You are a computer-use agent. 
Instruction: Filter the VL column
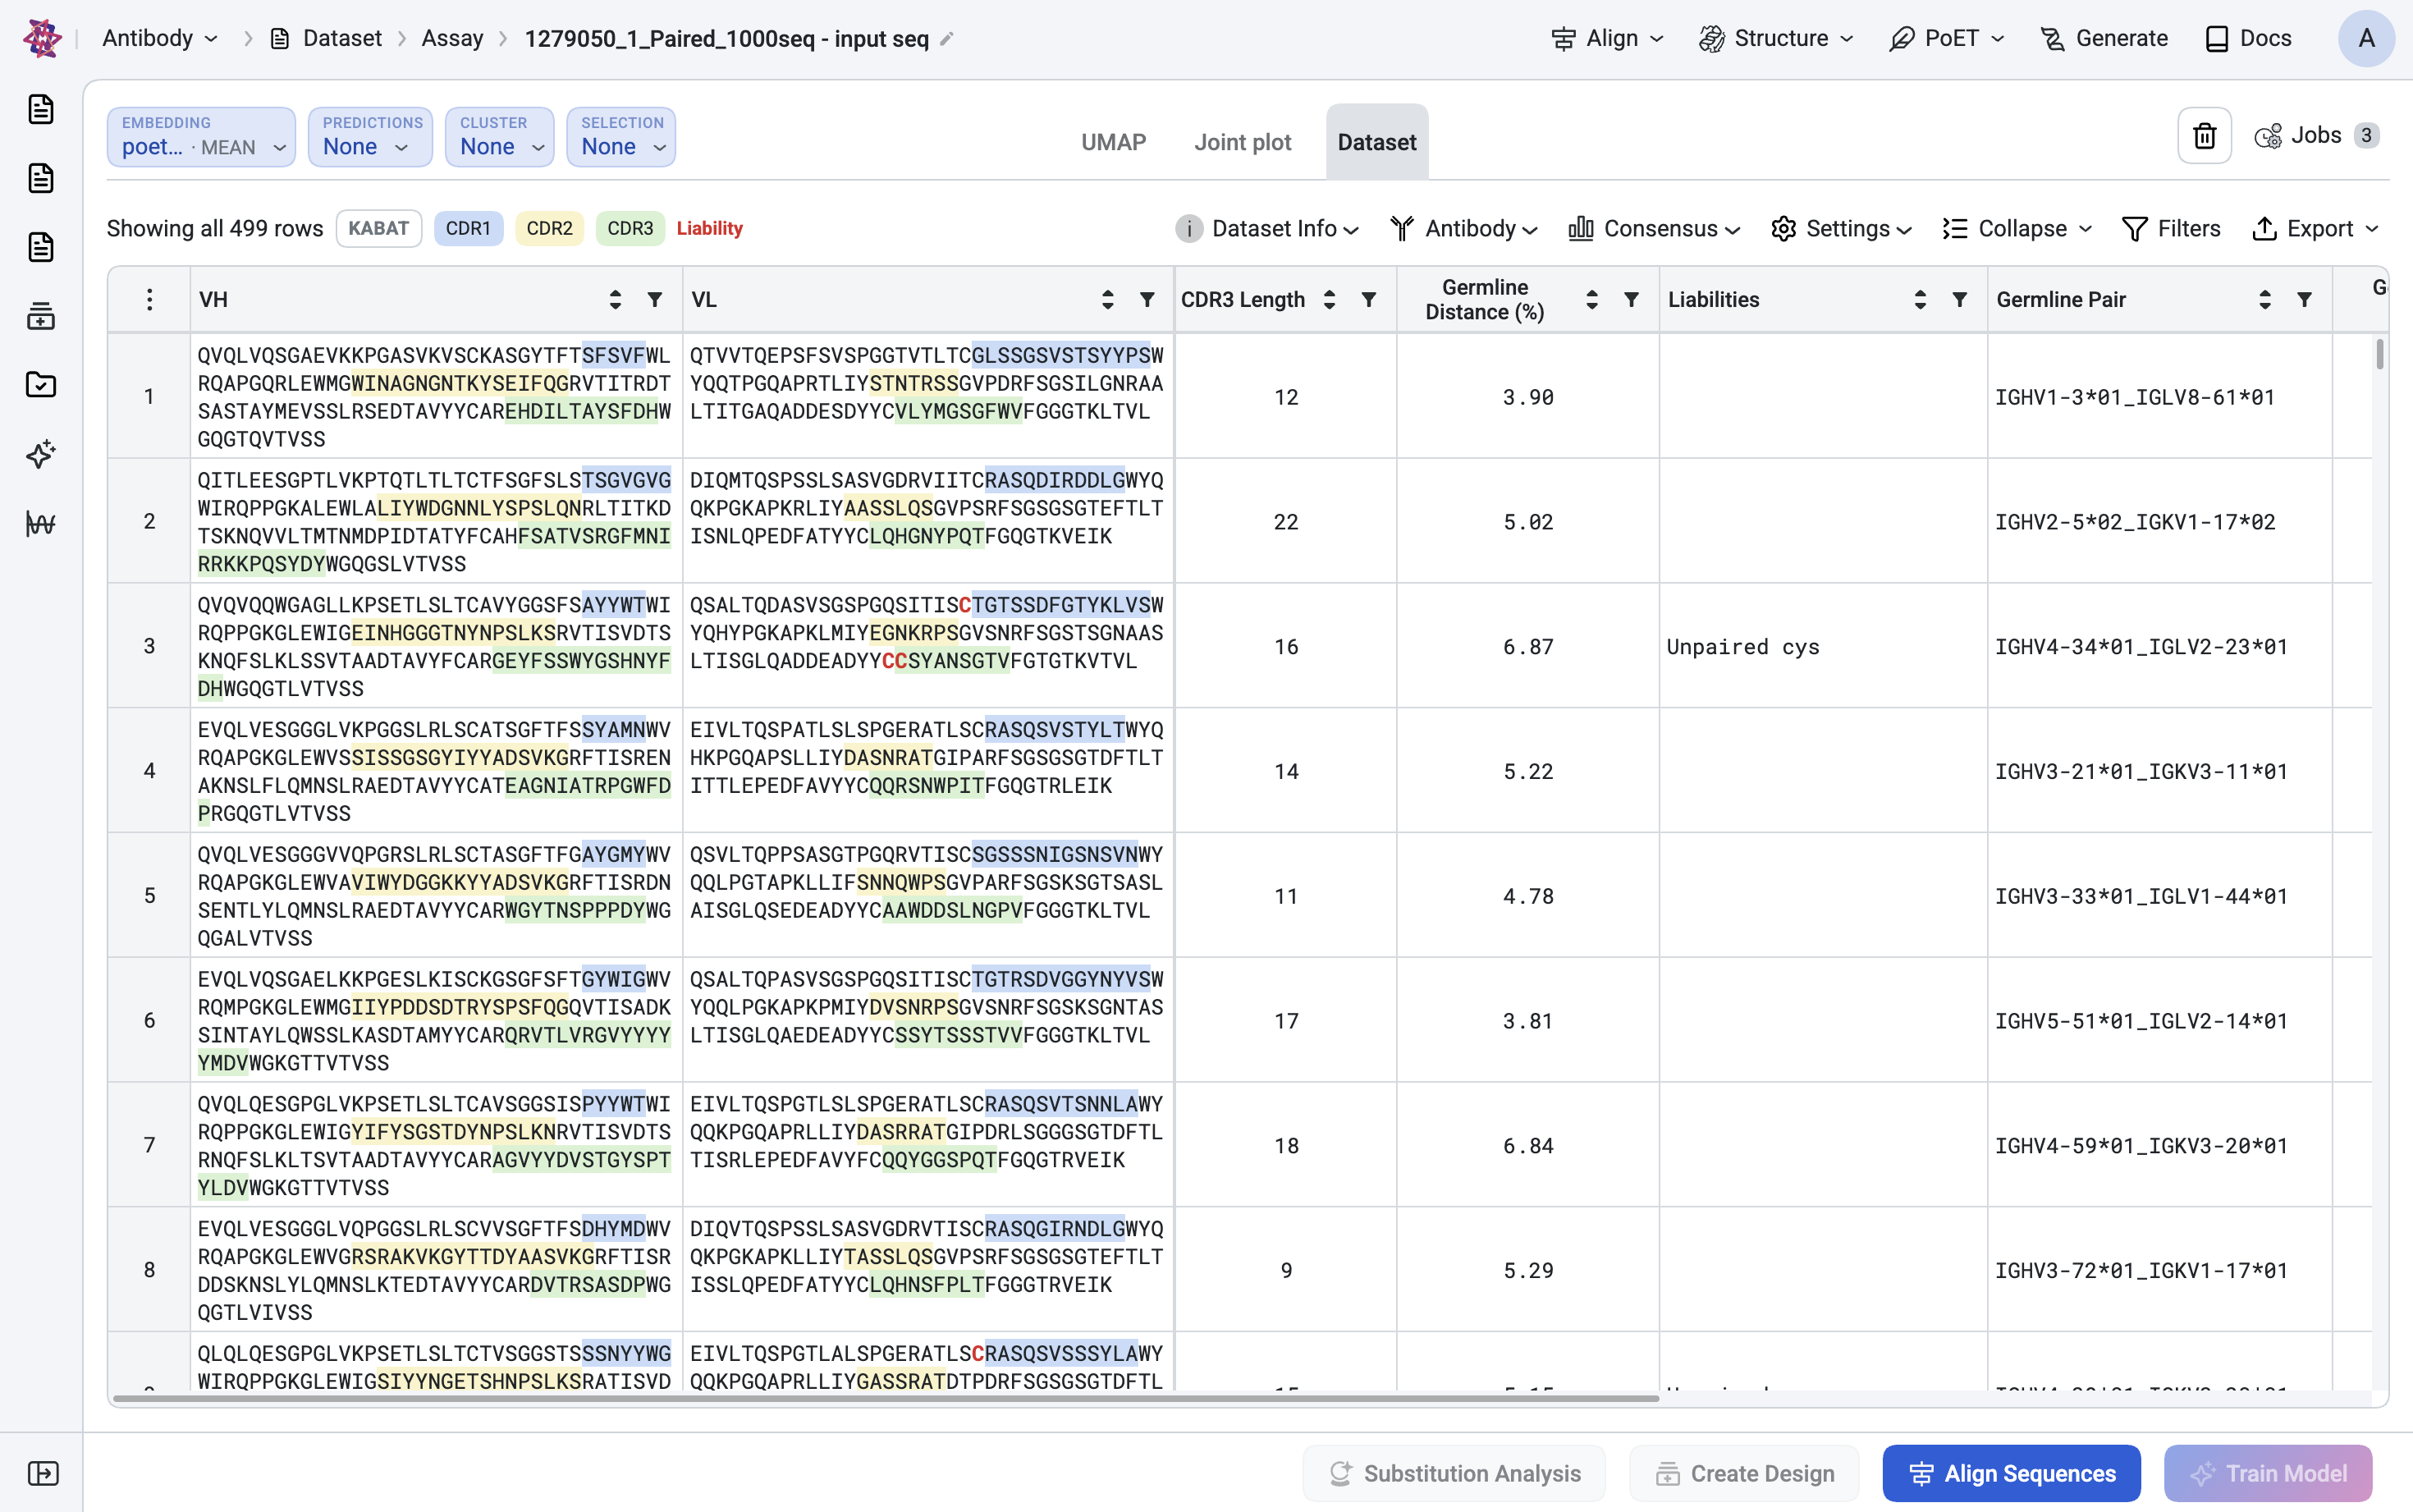point(1147,299)
